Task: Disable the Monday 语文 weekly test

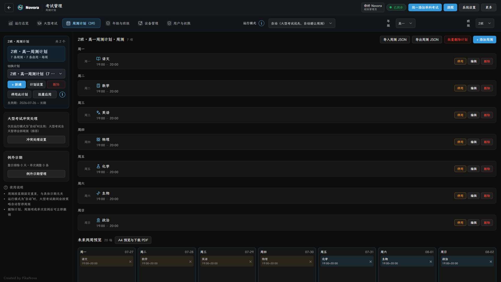Action: click(460, 61)
